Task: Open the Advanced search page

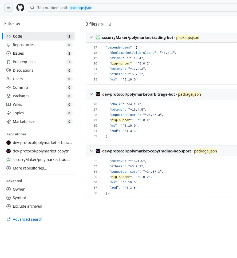Action: [x=27, y=219]
